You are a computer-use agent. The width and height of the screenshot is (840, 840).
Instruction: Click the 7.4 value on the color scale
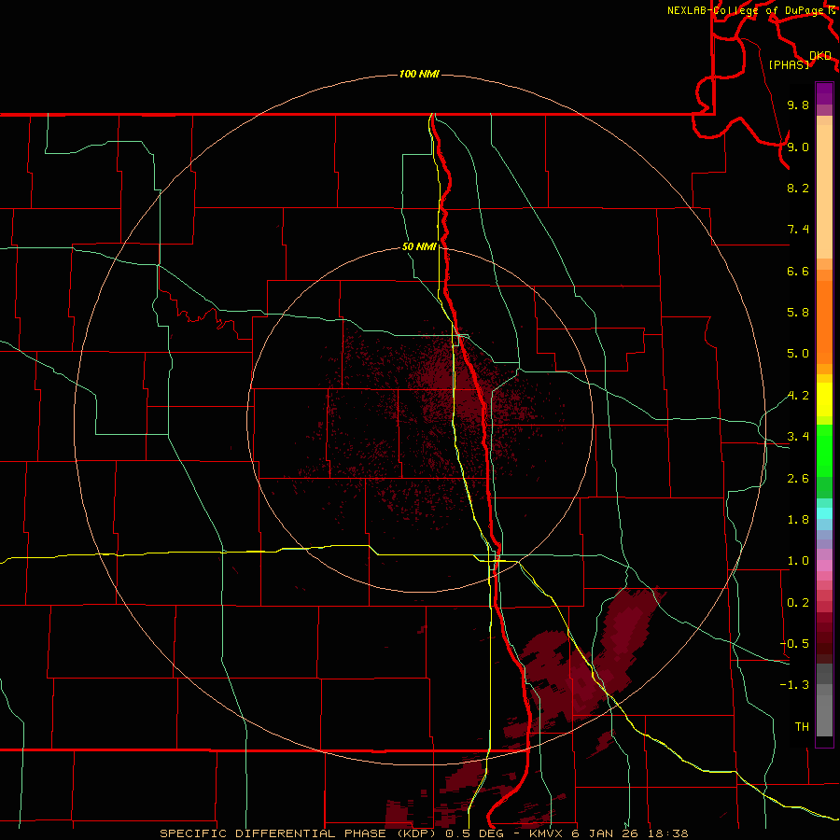point(798,230)
